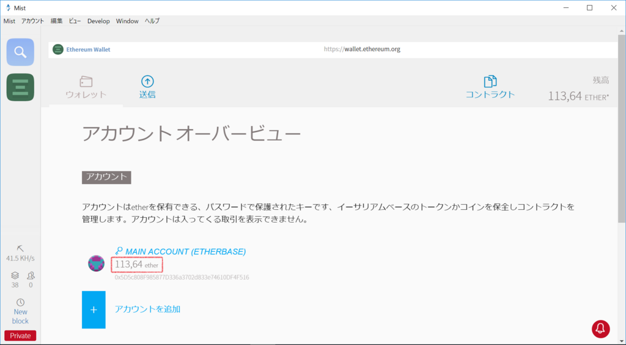
Task: Click the peers icon above 0
Action: [31, 275]
